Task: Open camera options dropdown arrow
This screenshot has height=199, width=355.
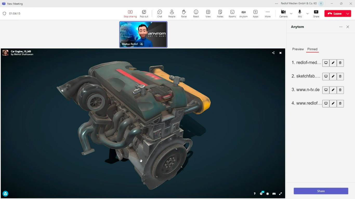Action: tap(291, 13)
